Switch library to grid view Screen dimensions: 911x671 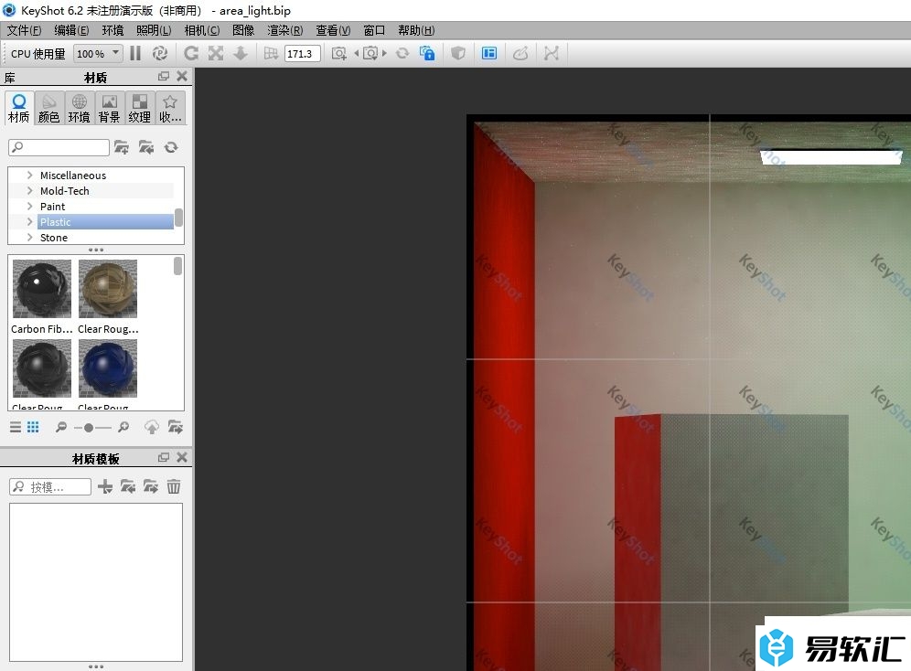coord(33,427)
